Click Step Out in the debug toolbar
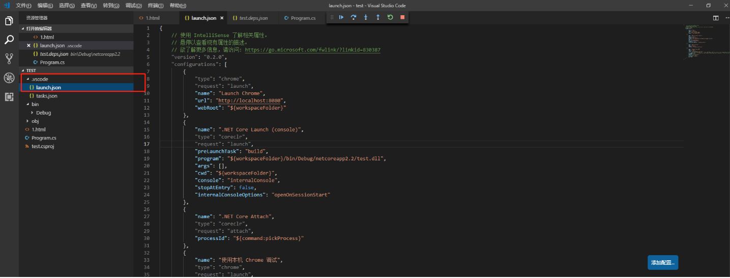Screen dimensions: 730x278 378,17
